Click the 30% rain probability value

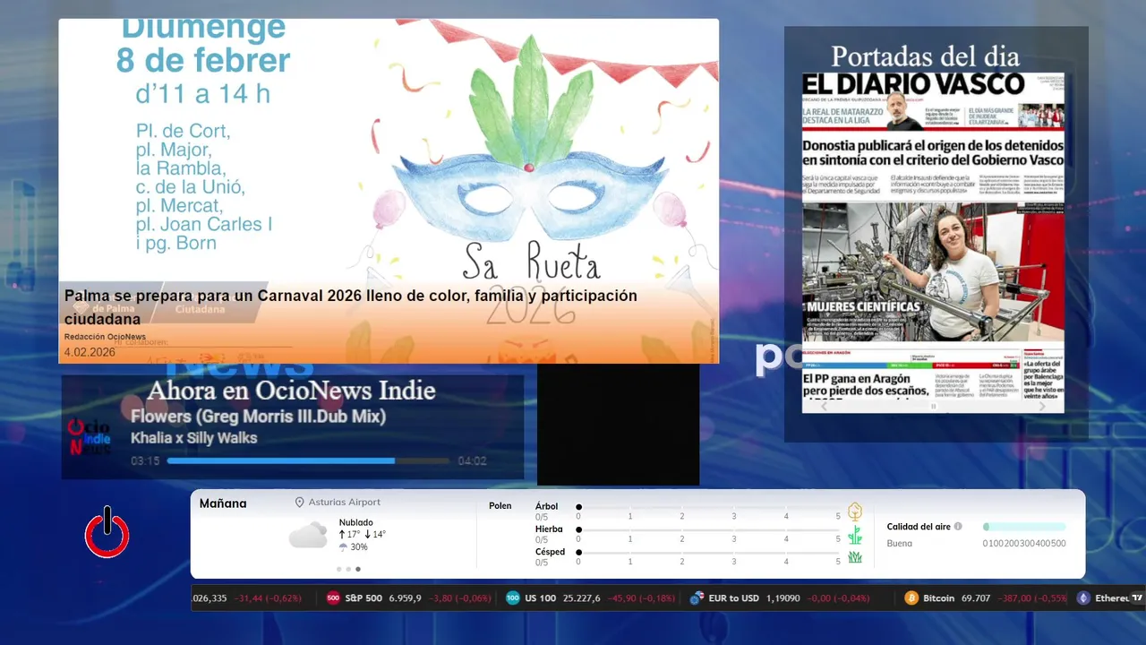[359, 547]
